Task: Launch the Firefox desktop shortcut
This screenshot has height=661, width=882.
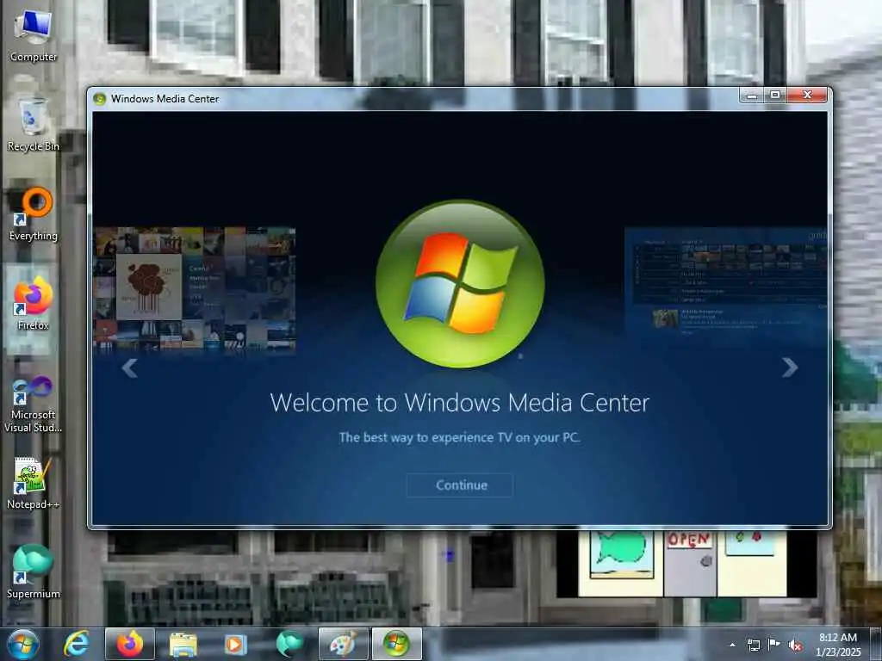Action: pos(34,304)
